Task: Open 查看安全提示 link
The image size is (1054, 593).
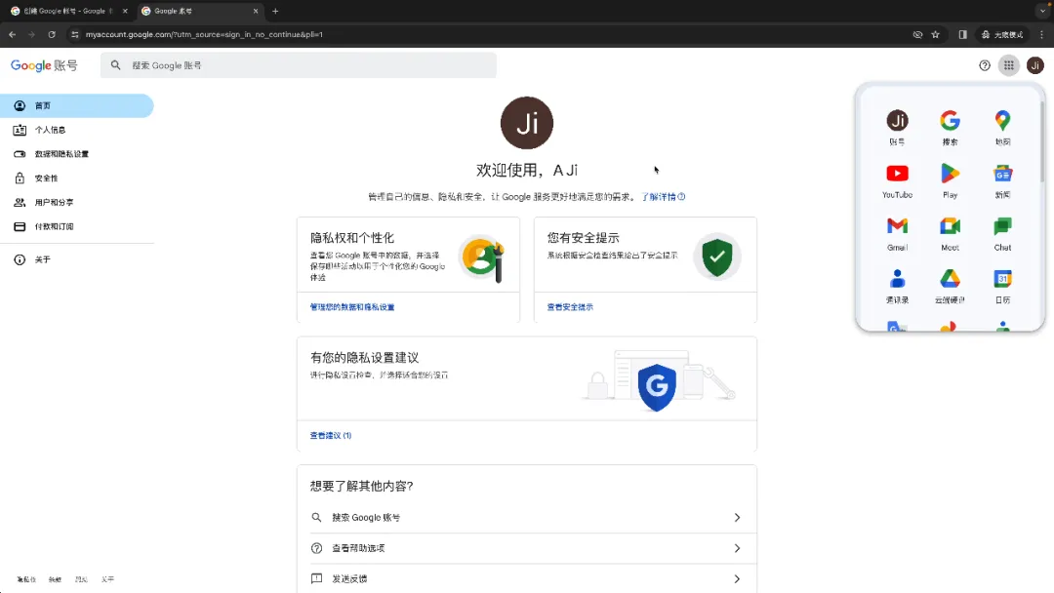Action: pos(570,307)
